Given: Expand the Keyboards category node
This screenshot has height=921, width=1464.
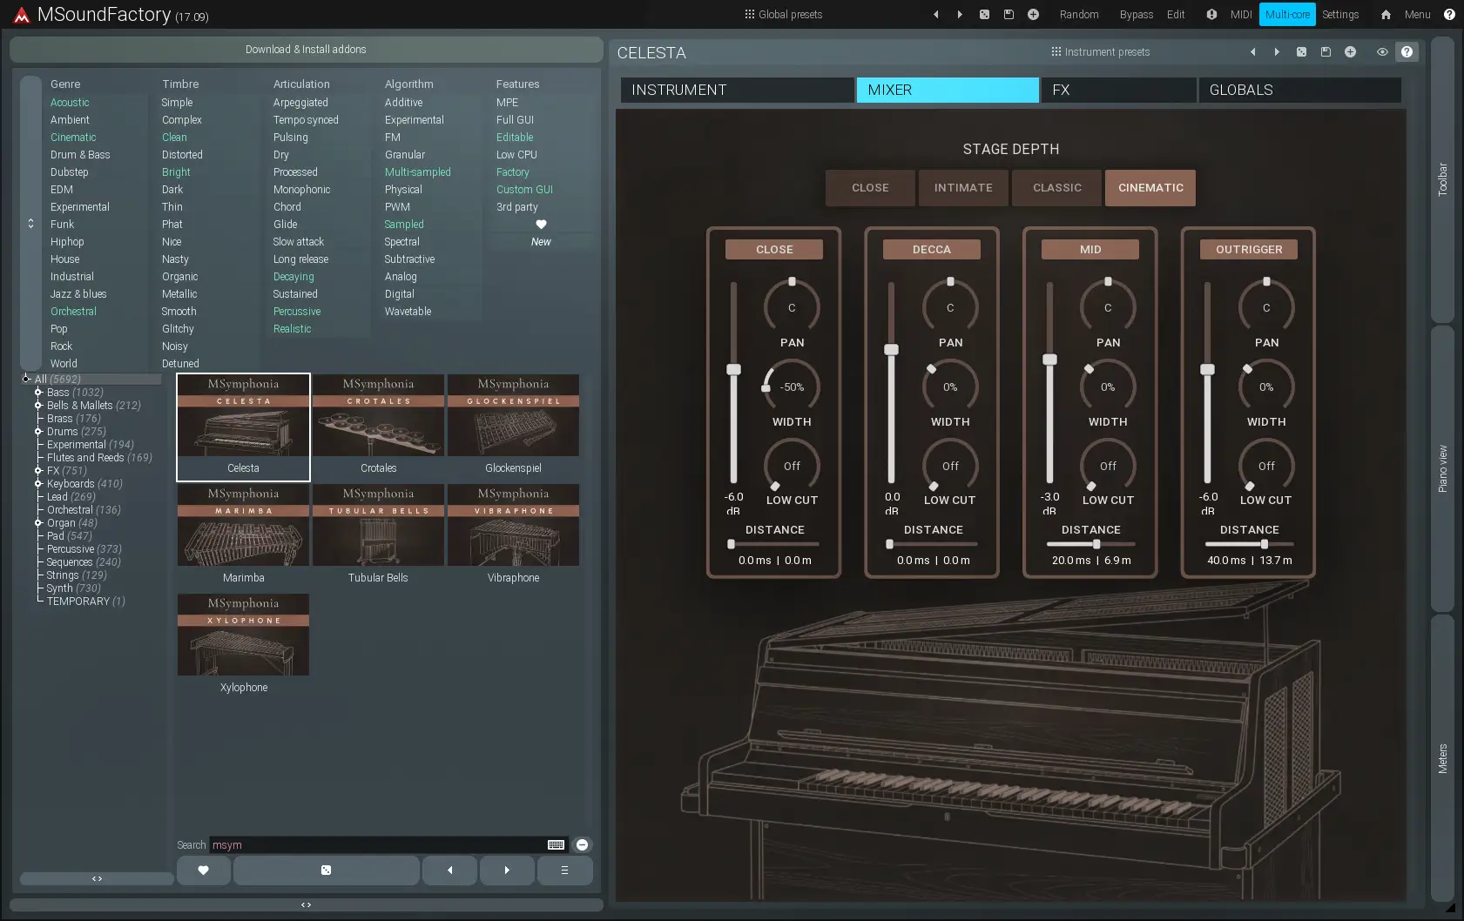Looking at the screenshot, I should (x=38, y=484).
